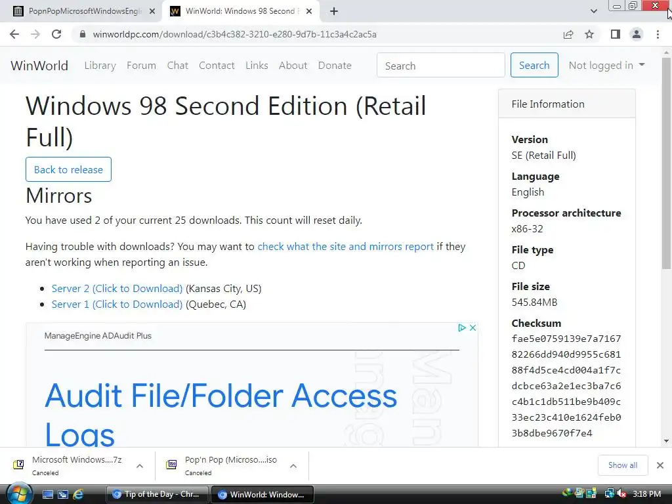Open the browser side panel icon
The image size is (672, 504).
click(616, 34)
